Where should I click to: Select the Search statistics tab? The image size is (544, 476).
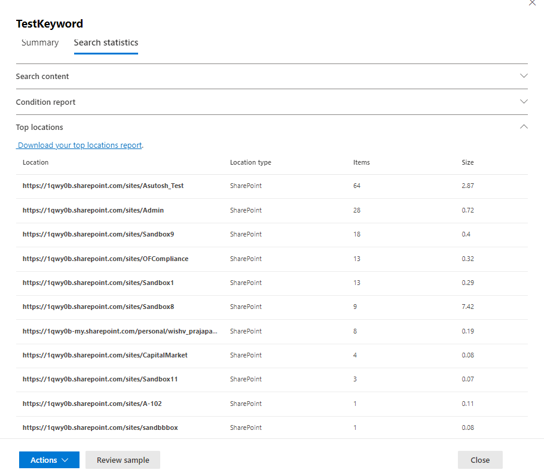[106, 43]
